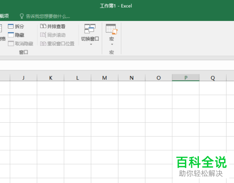
Task: Click the first visible cell in column K
Action: tap(51, 88)
